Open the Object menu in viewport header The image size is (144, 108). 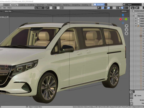click(x=10, y=8)
